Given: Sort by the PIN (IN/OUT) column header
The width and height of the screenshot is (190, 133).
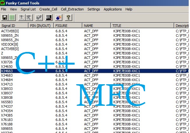Looking at the screenshot, I should (41, 26).
